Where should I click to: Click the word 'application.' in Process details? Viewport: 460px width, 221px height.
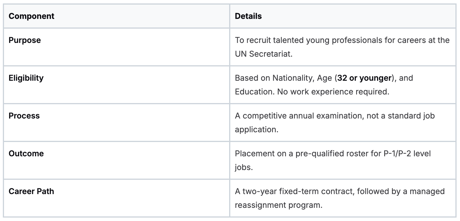coord(256,129)
